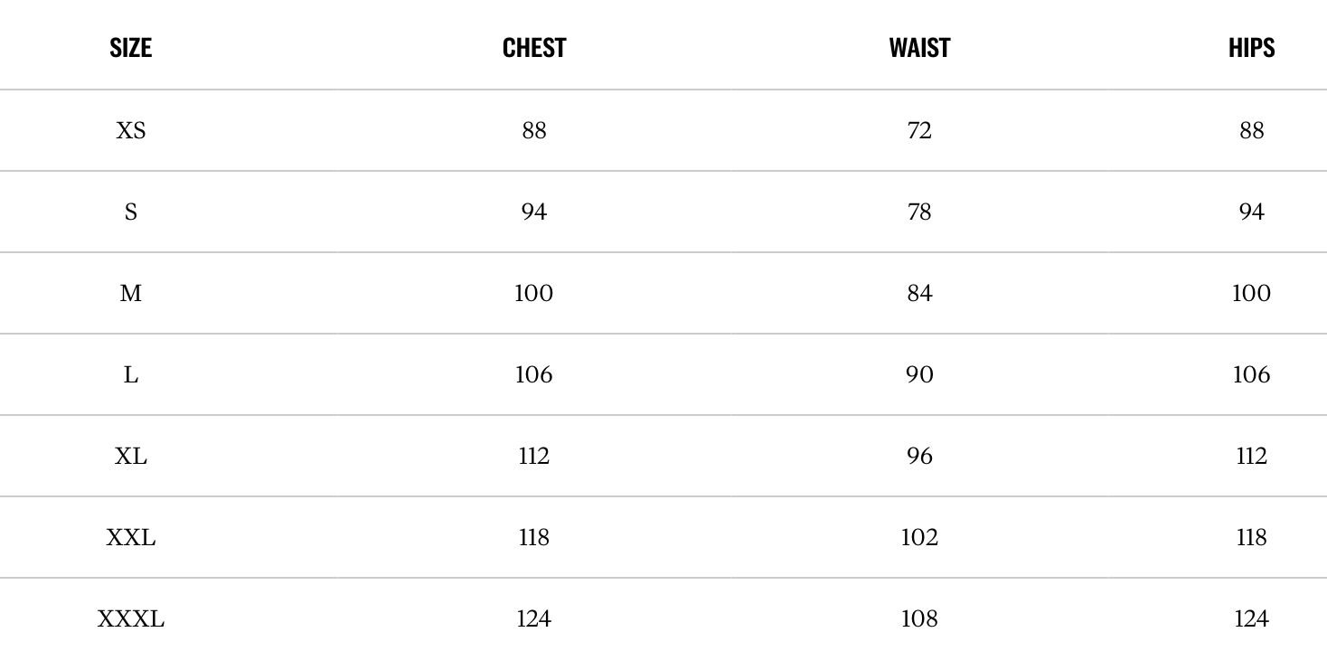
Task: Click the waist value 102 for XXL
Action: point(919,538)
